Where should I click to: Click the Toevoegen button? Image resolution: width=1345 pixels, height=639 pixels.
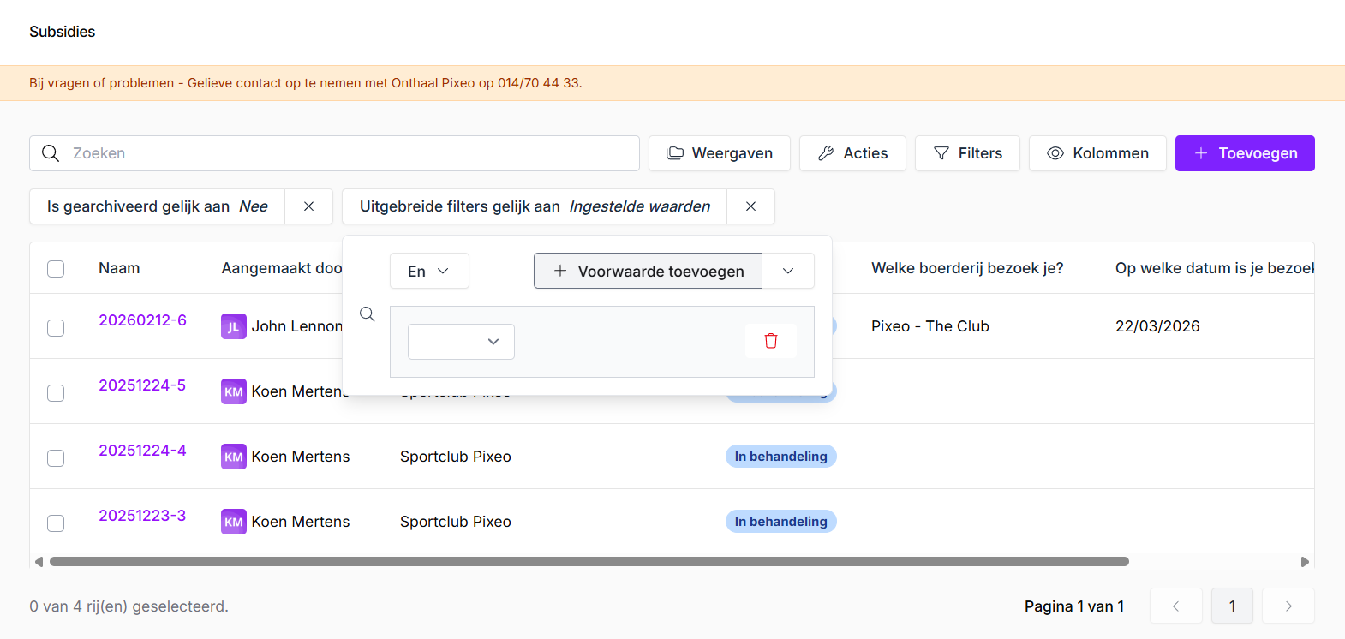coord(1244,153)
